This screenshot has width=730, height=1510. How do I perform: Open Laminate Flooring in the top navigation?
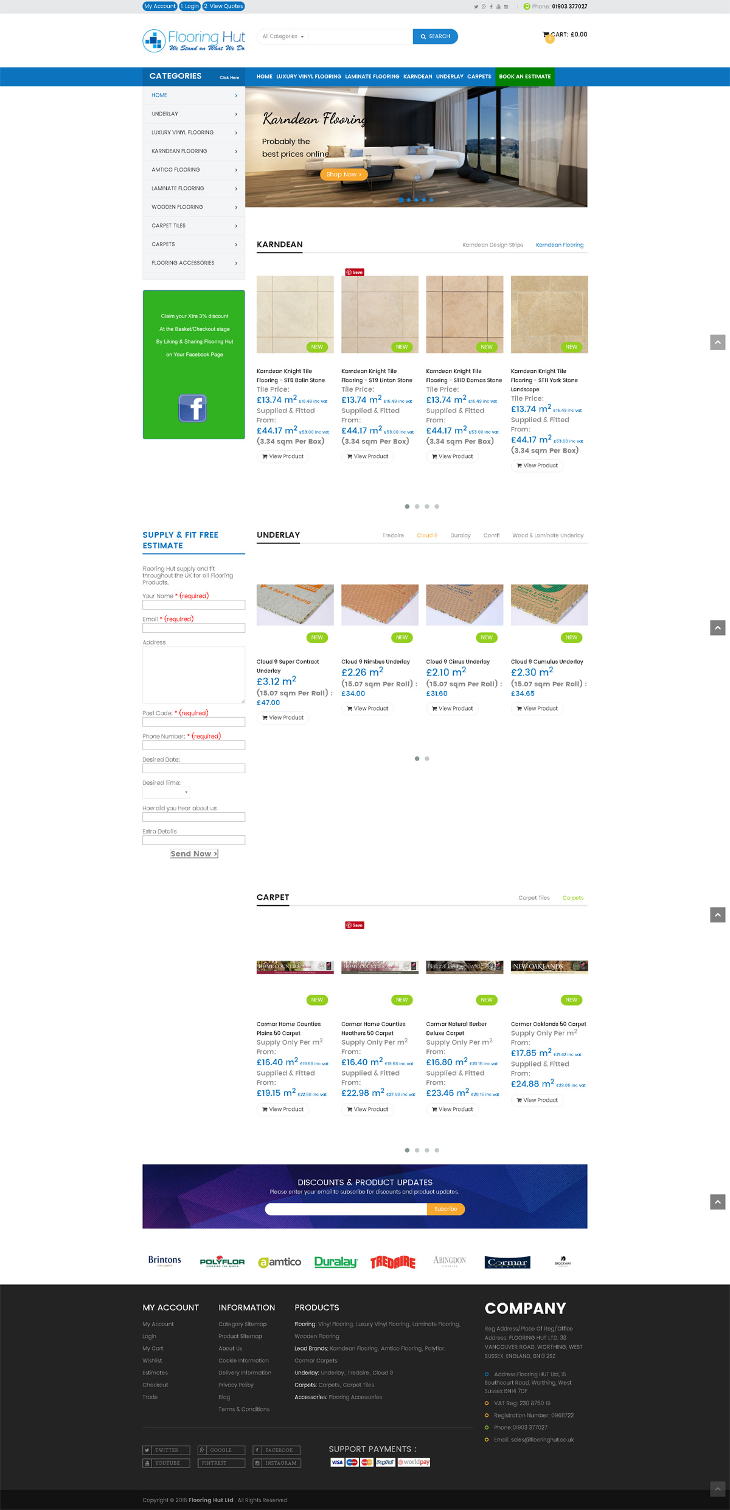click(372, 77)
